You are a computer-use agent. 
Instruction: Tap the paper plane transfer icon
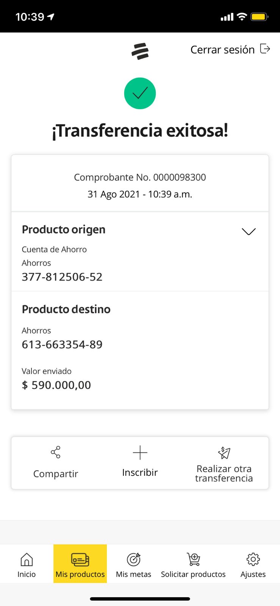coord(224,452)
